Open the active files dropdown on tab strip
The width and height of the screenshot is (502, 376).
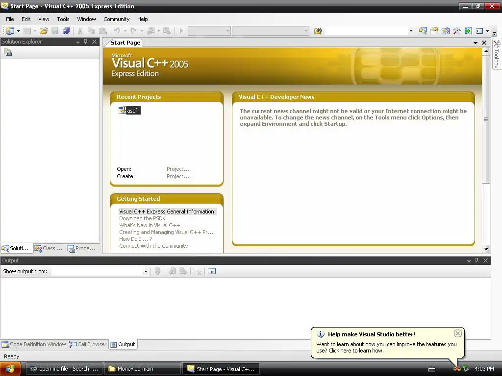(476, 43)
